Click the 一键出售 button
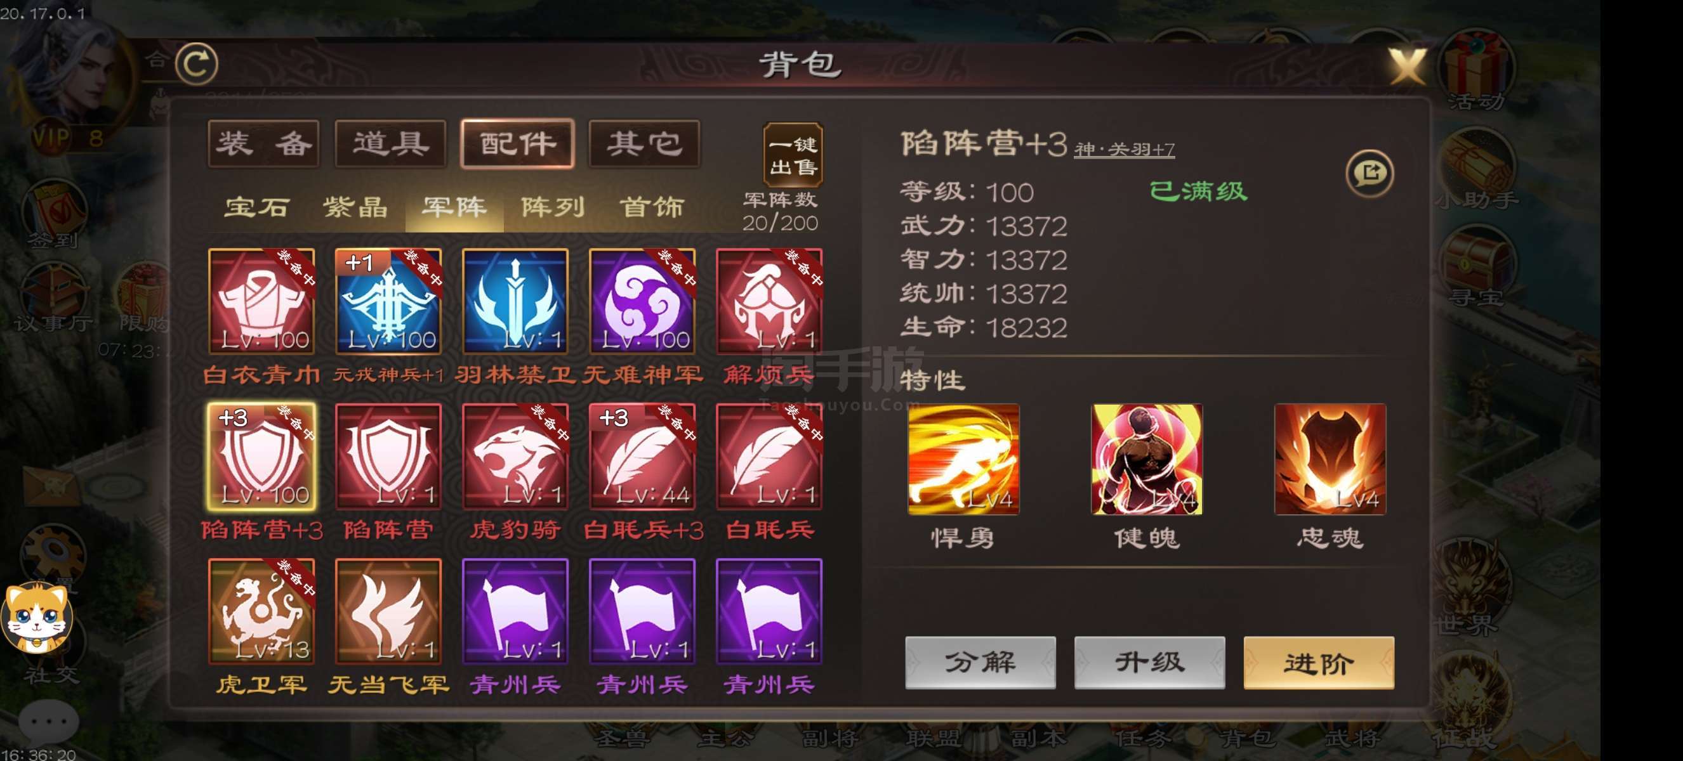 (x=793, y=155)
